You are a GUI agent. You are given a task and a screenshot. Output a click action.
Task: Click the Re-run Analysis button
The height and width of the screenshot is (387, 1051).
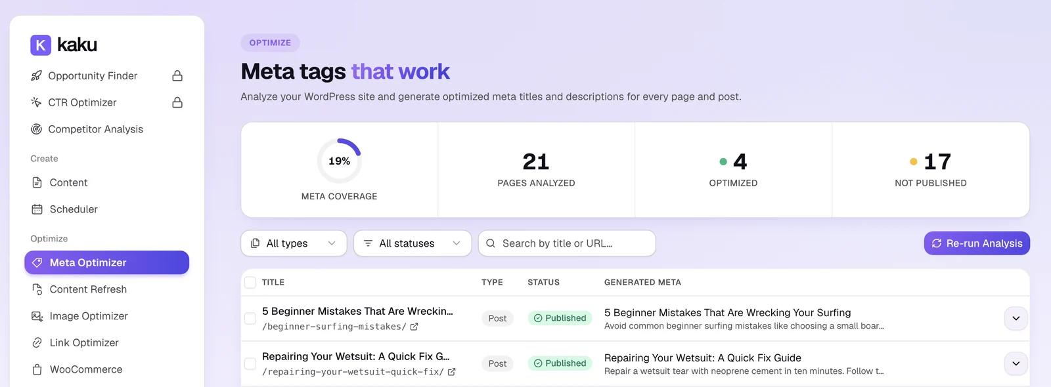click(x=977, y=243)
